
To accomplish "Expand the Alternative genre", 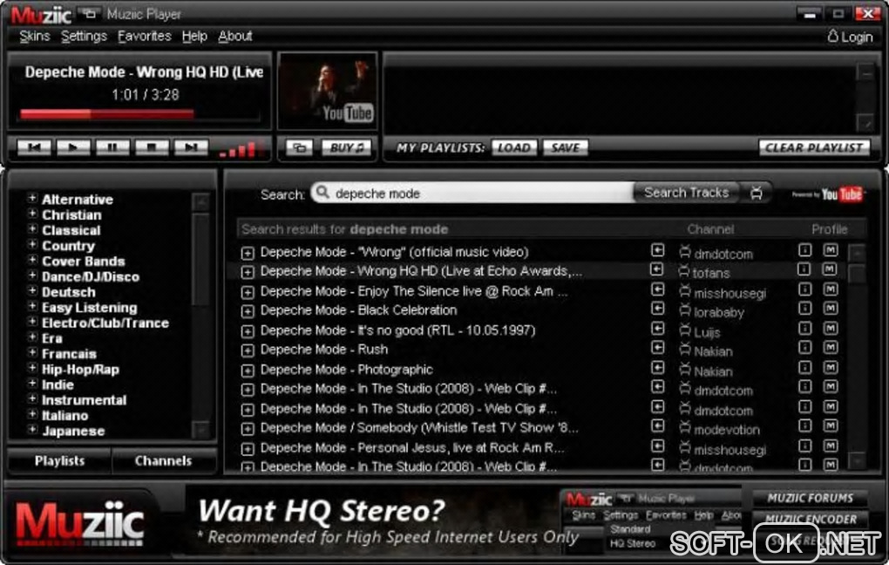I will (32, 199).
